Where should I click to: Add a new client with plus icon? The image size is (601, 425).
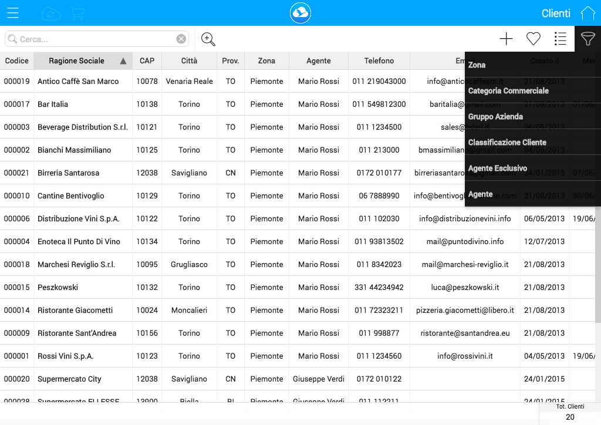tap(506, 39)
